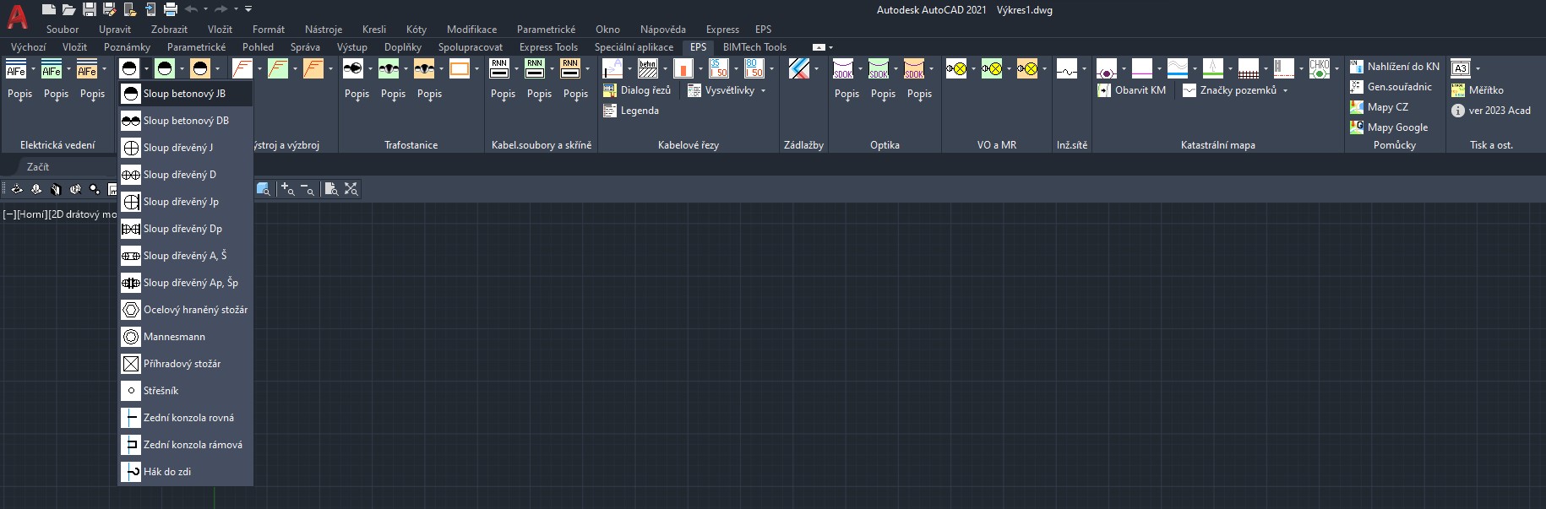Expand the Vysvětlivky dropdown arrow

coord(764,90)
